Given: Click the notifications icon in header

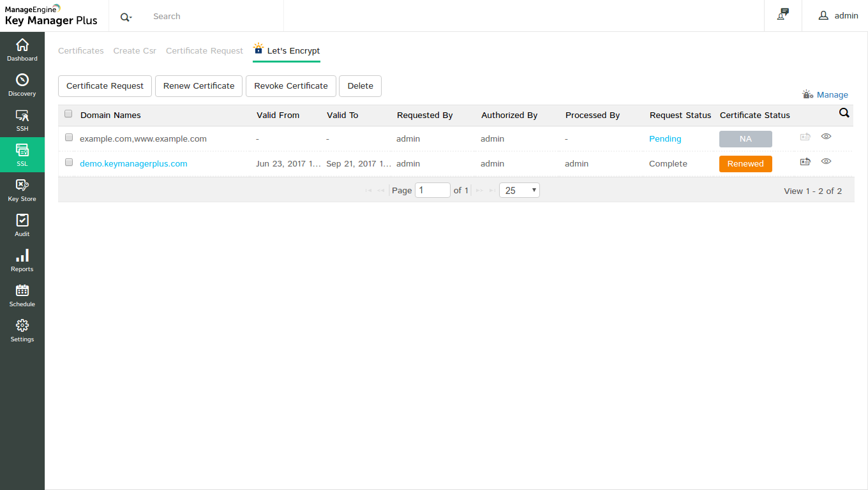Looking at the screenshot, I should click(783, 15).
